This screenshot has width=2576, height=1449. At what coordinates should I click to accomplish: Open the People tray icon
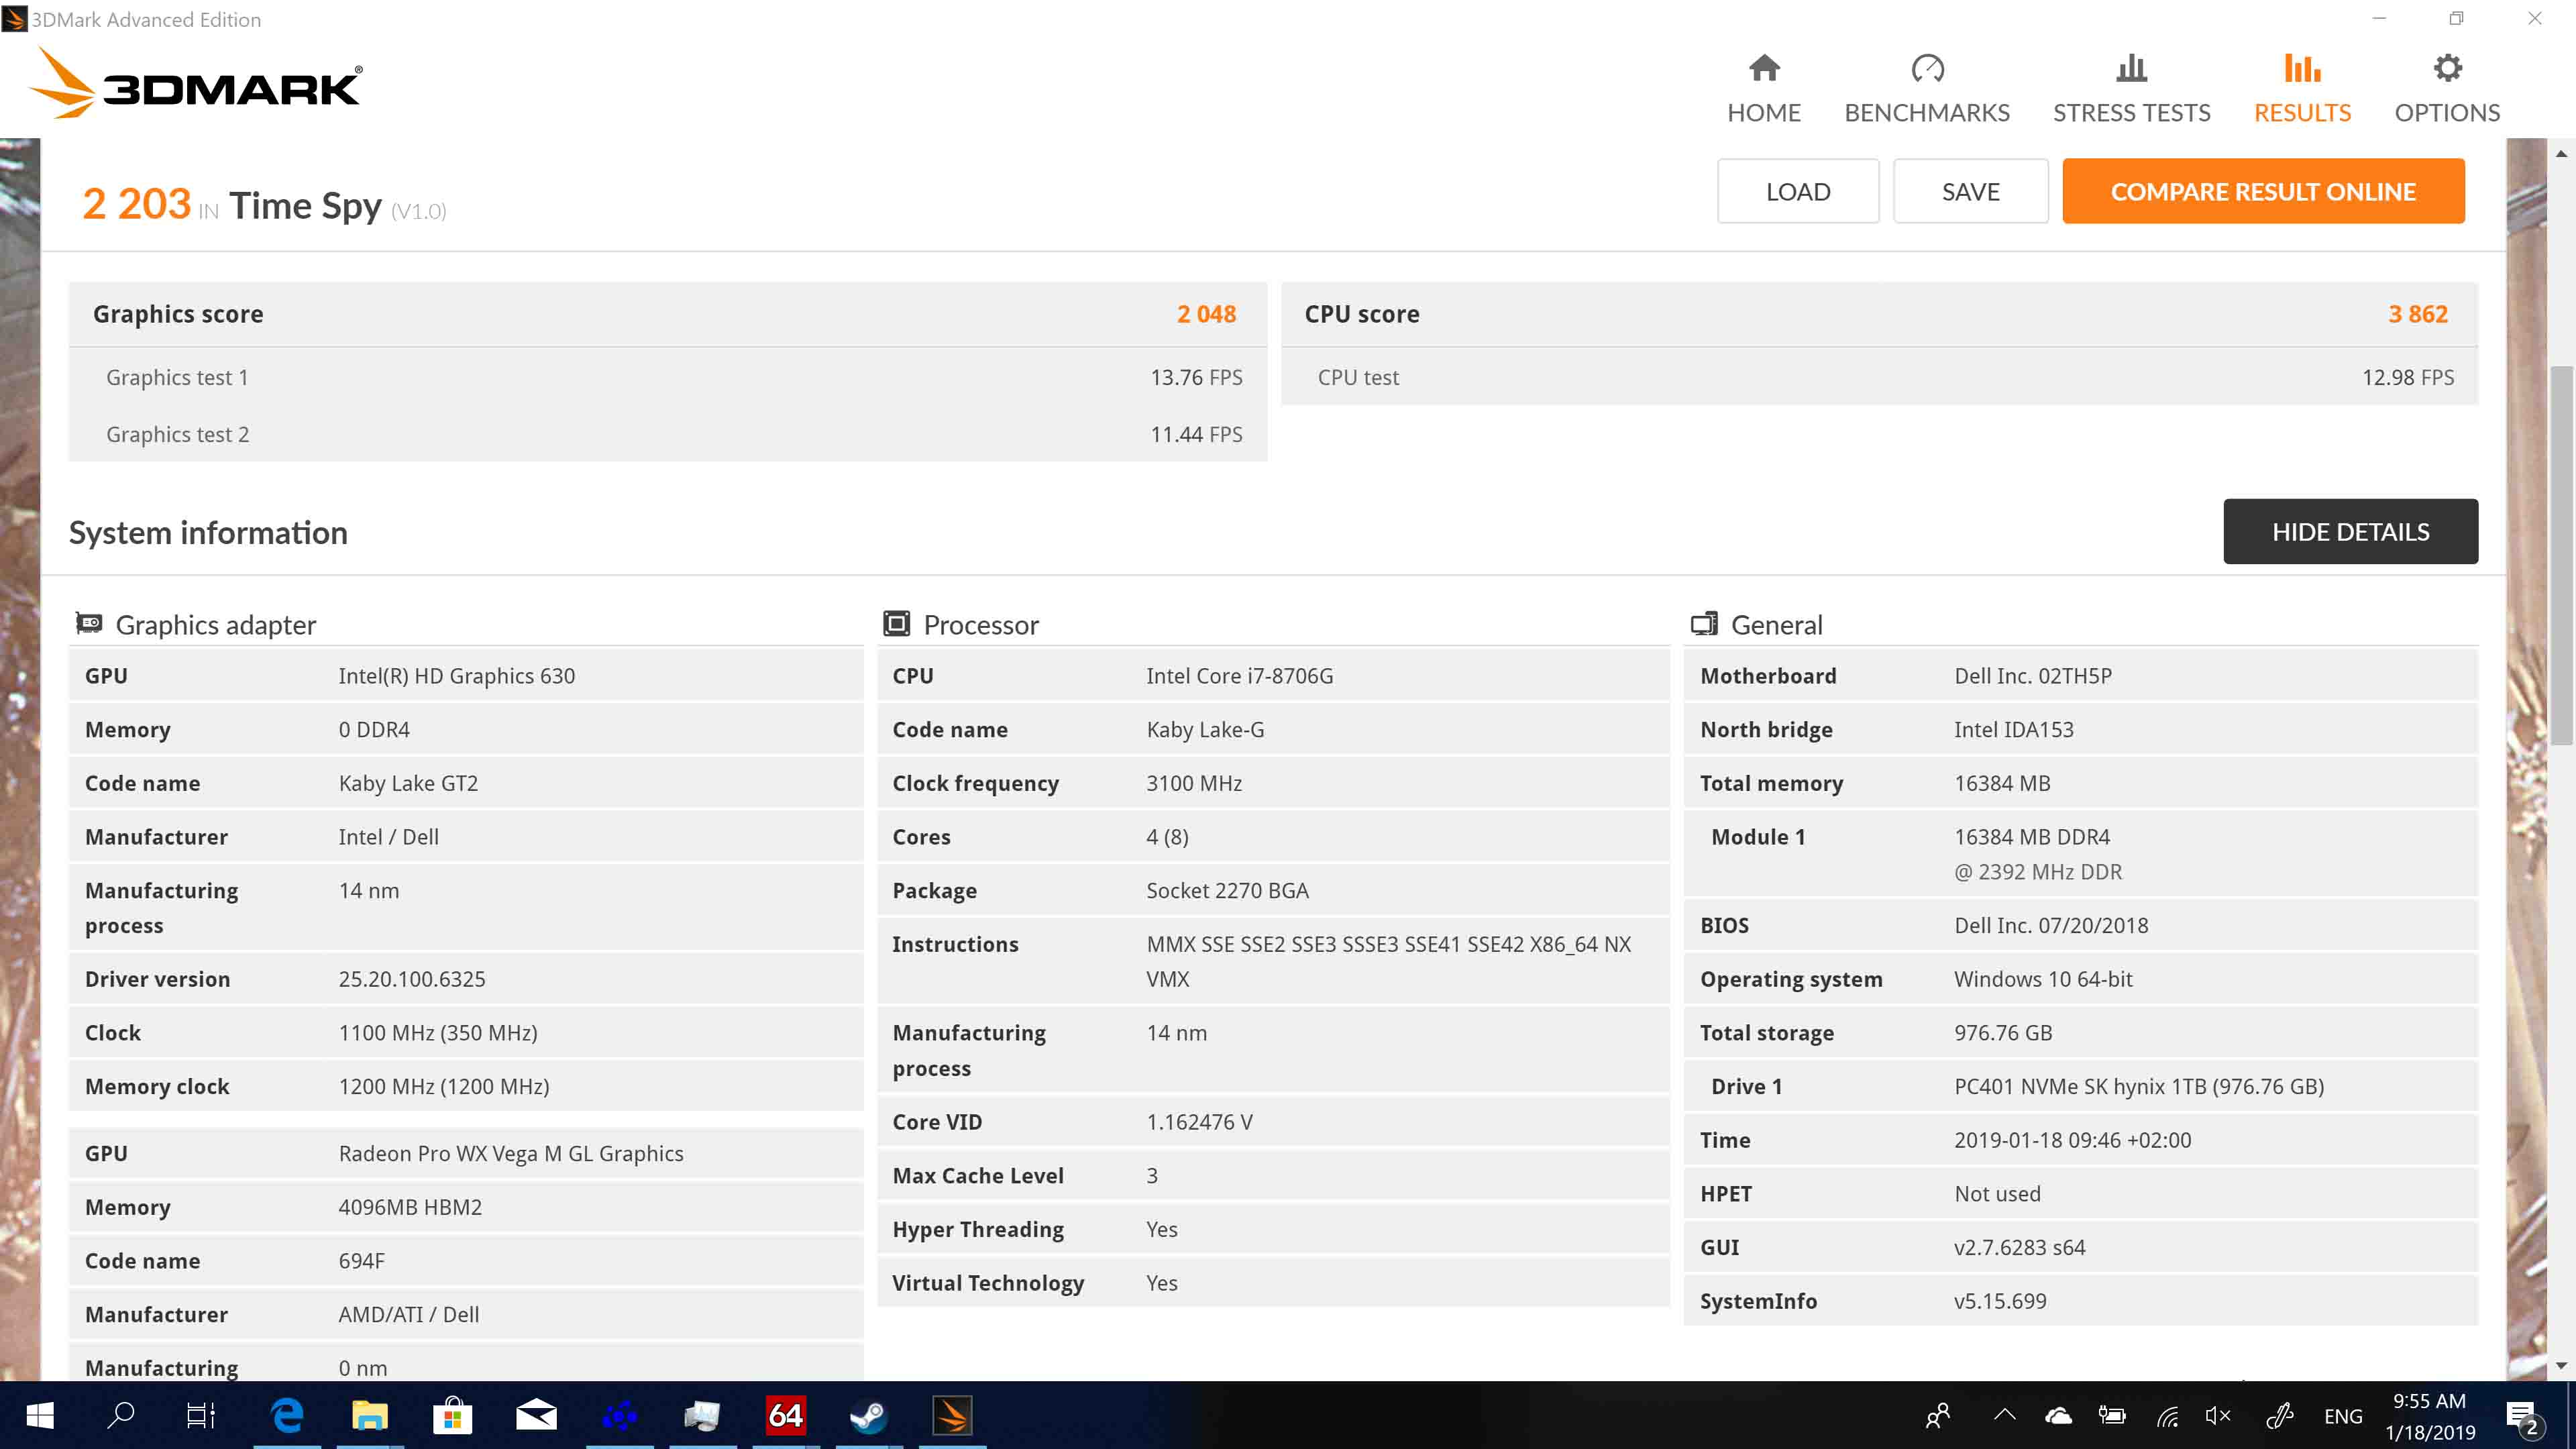tap(1938, 1415)
